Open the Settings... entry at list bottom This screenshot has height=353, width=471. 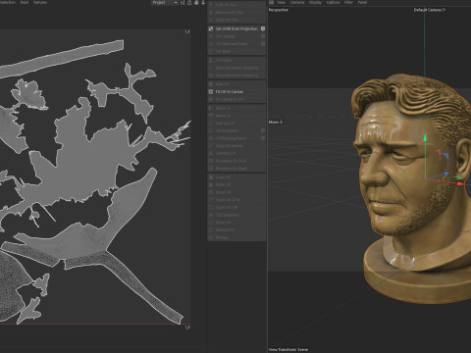(x=236, y=237)
